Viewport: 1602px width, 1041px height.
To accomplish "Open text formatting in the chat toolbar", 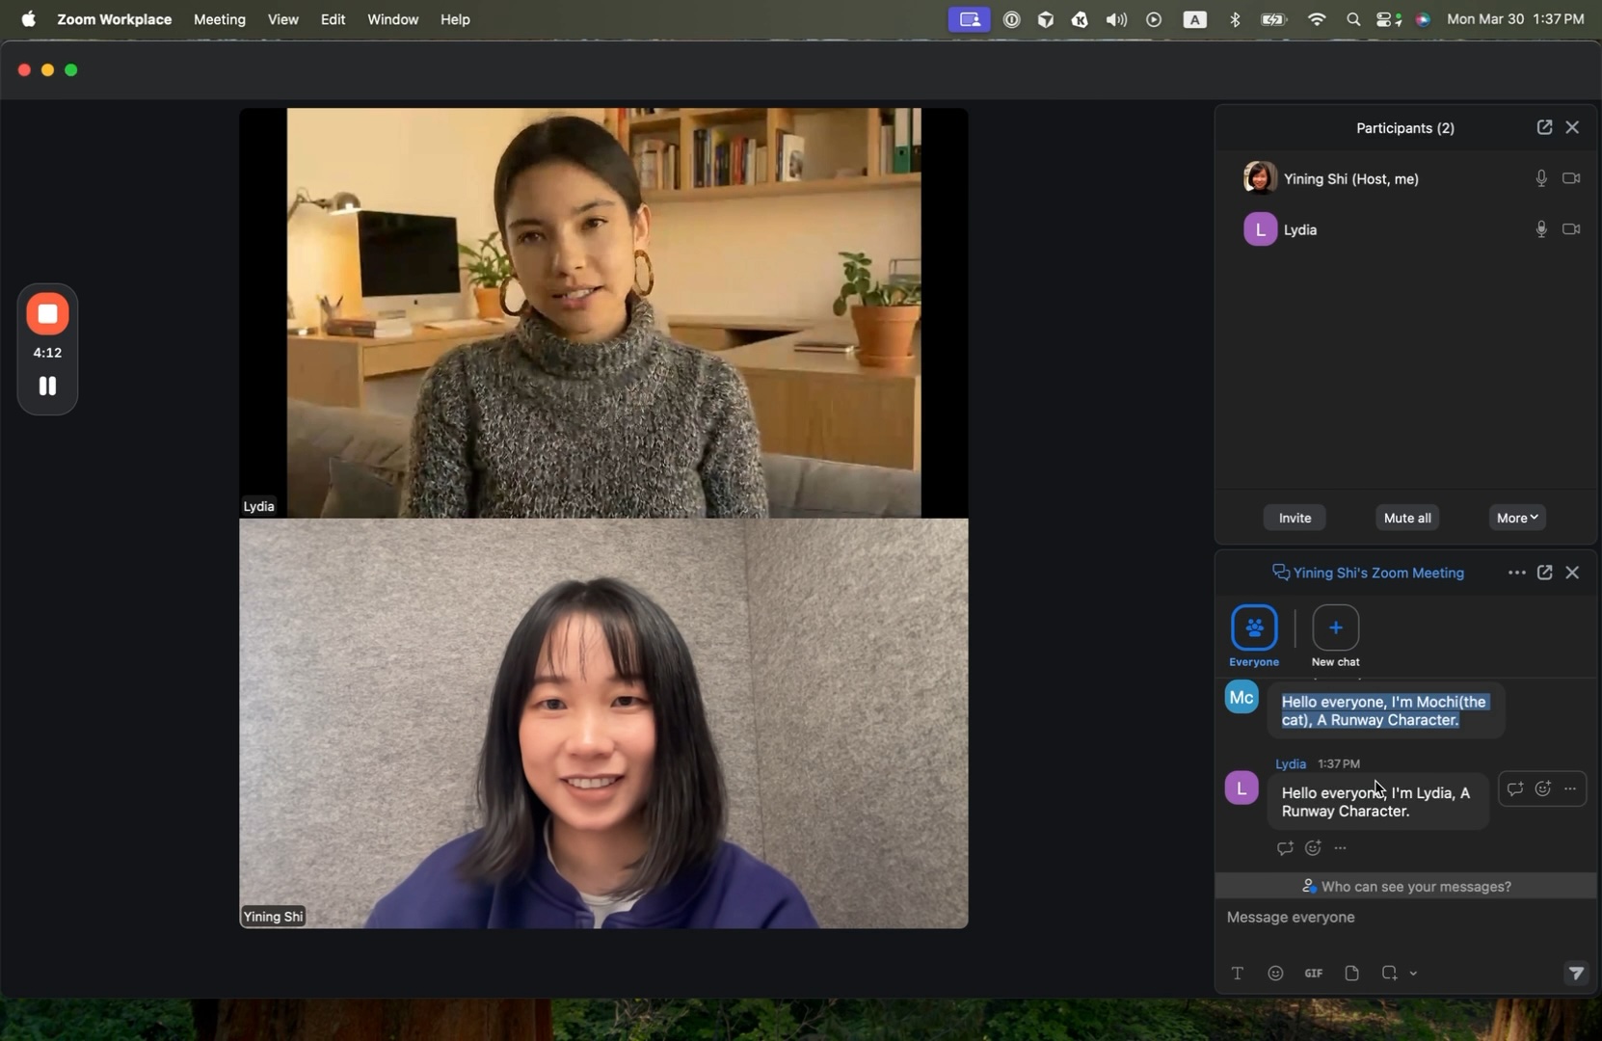I will 1239,974.
